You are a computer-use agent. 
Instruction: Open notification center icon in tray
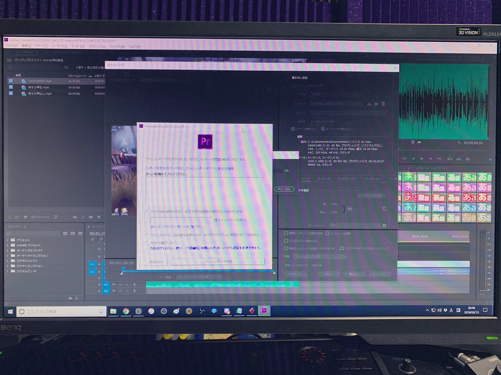(x=485, y=310)
